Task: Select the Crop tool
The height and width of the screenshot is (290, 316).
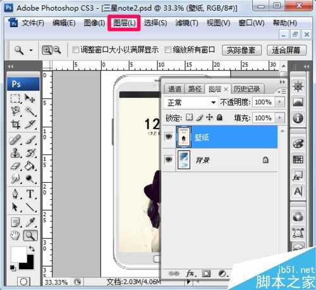Action: coord(15,124)
